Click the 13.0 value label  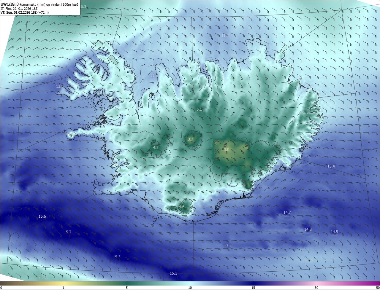tap(60, 86)
